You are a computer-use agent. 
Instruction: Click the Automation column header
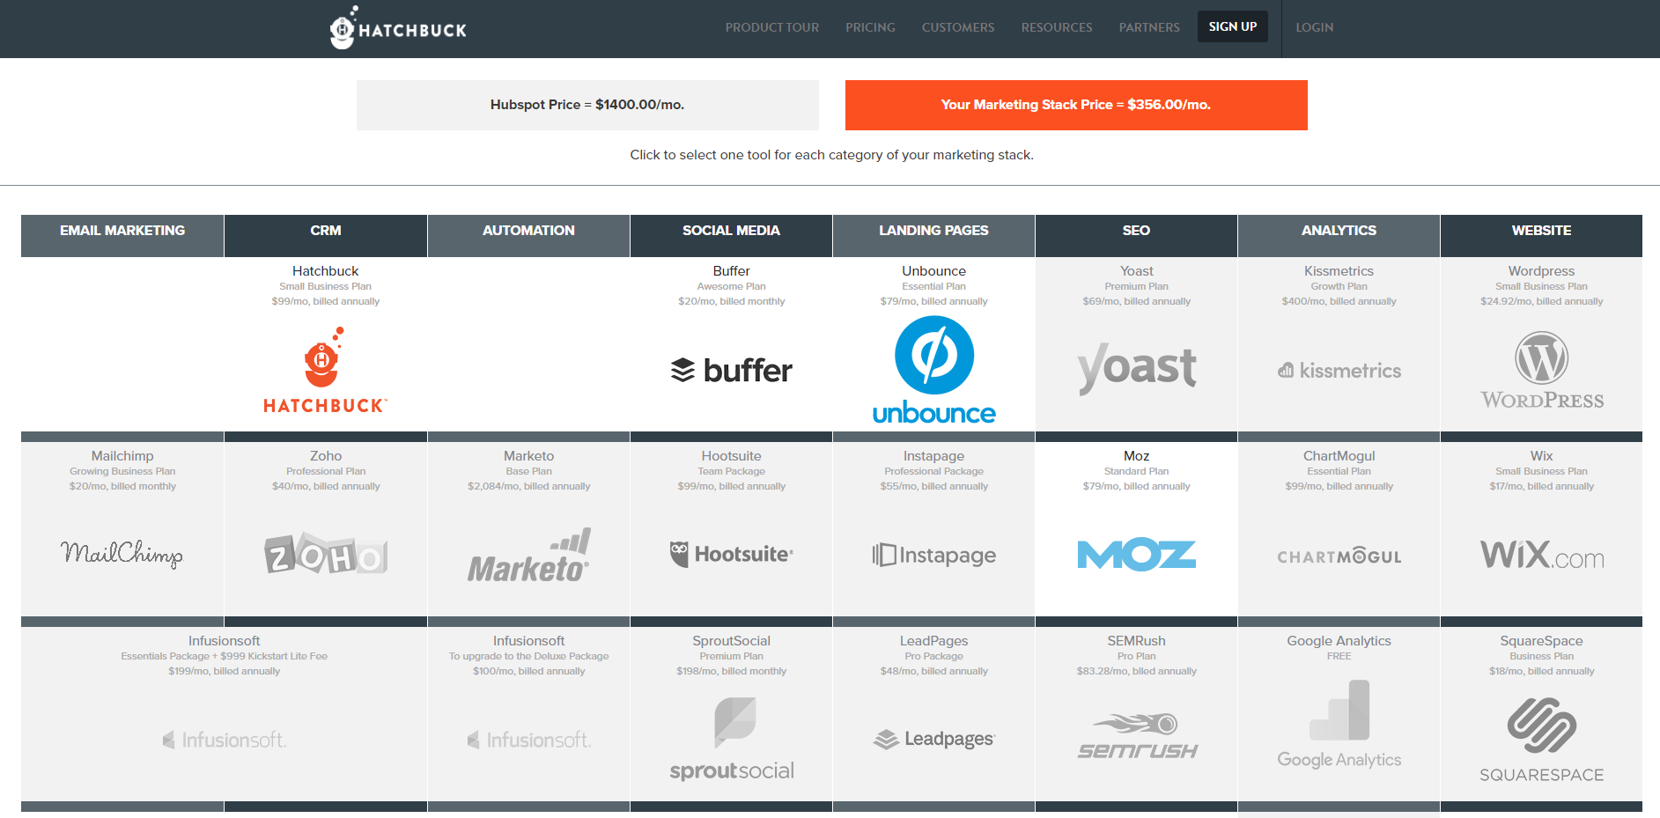click(528, 235)
